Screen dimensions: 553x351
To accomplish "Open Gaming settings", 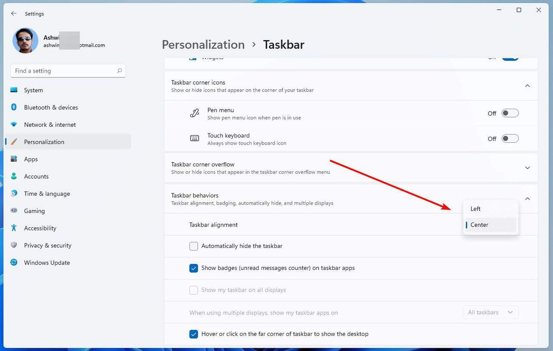I will point(68,211).
